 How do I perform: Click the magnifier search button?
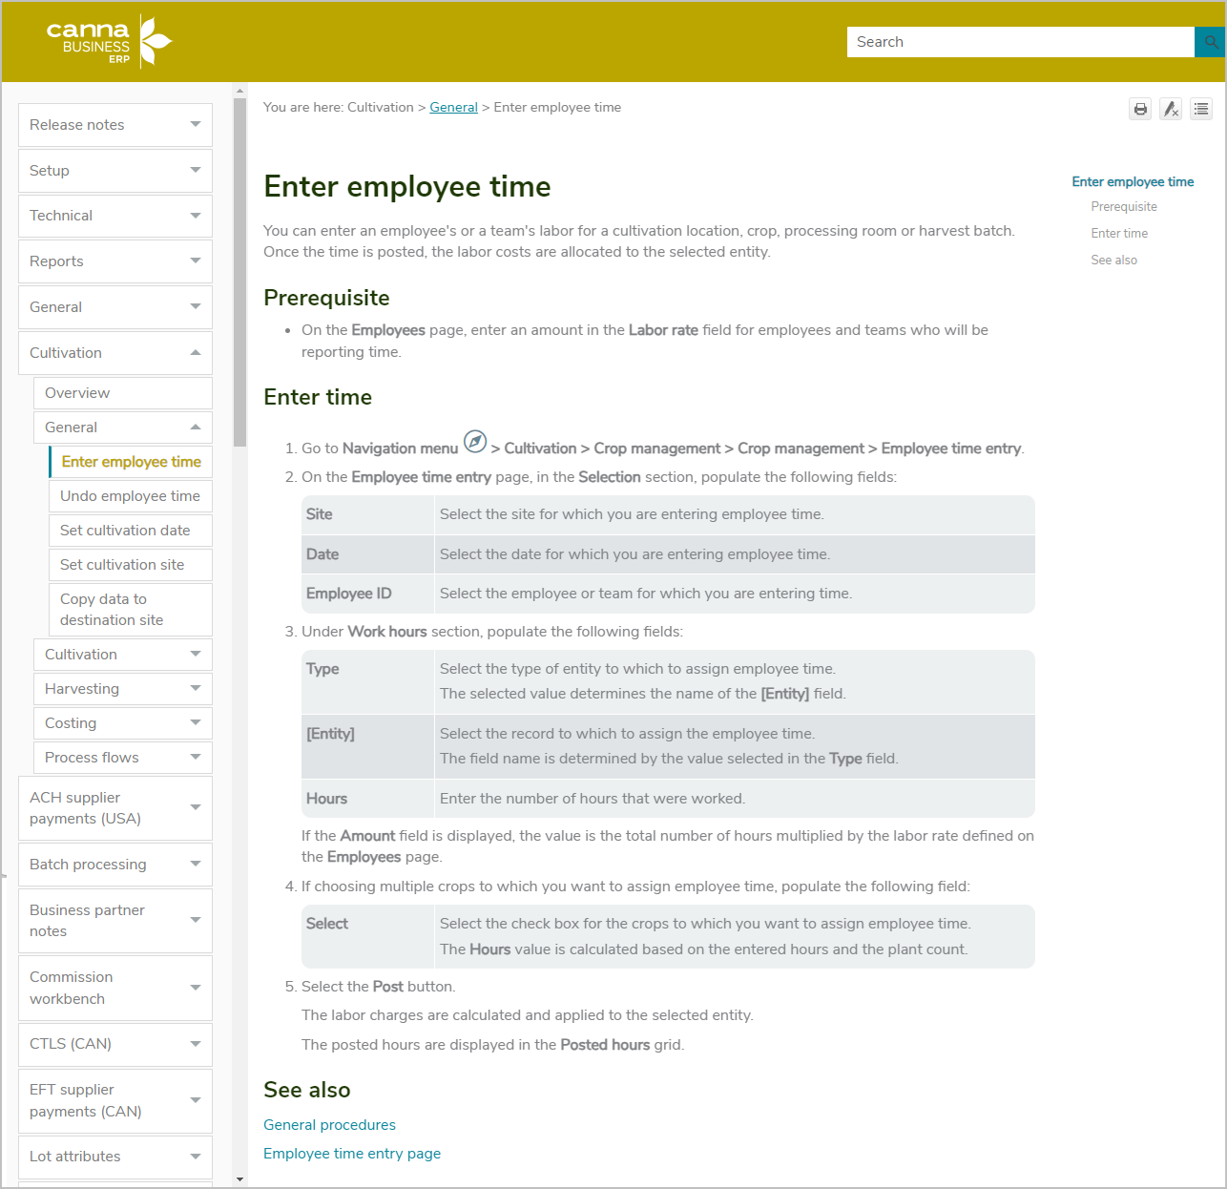tap(1210, 42)
